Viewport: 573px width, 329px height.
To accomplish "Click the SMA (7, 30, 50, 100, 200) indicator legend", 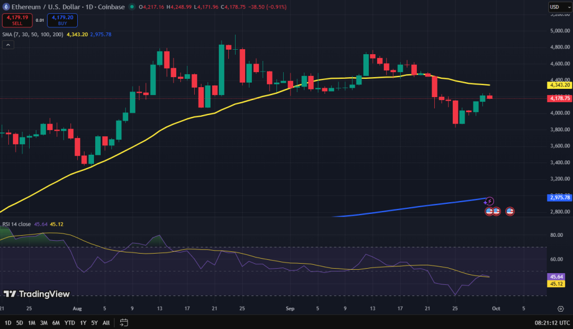I will pos(32,34).
